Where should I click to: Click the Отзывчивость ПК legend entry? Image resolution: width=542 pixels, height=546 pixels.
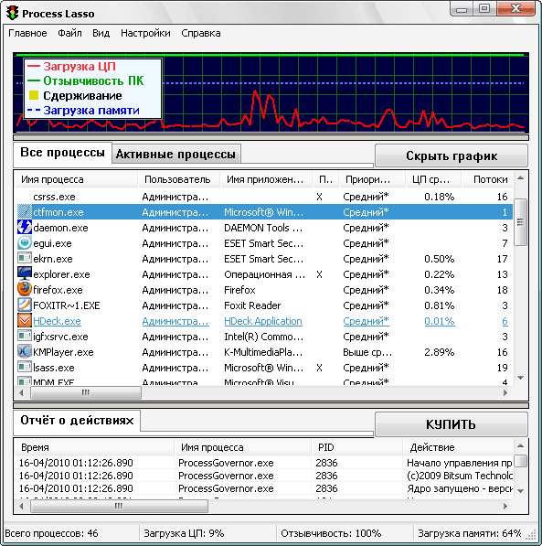(x=85, y=80)
